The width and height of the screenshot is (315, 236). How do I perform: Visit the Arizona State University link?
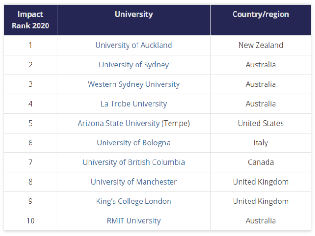(x=119, y=123)
